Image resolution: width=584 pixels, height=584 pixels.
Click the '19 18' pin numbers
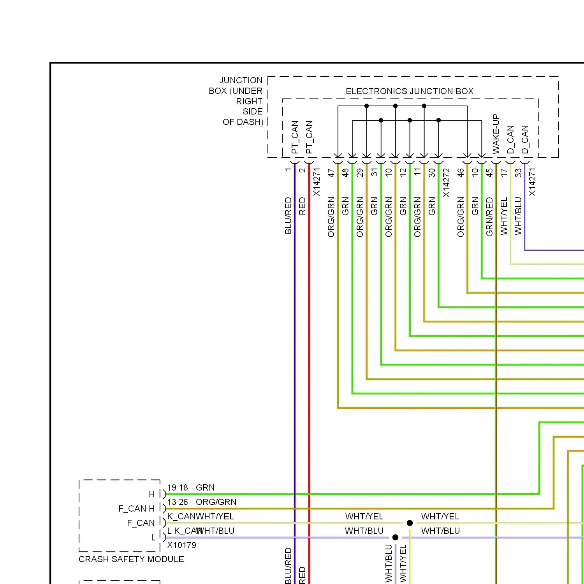(x=178, y=487)
